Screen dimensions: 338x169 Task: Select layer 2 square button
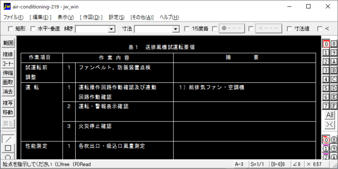coord(326,62)
